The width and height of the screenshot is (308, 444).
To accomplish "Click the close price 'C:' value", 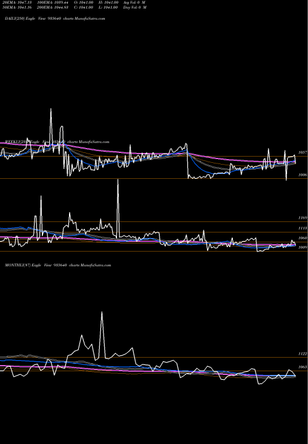I will [84, 7].
